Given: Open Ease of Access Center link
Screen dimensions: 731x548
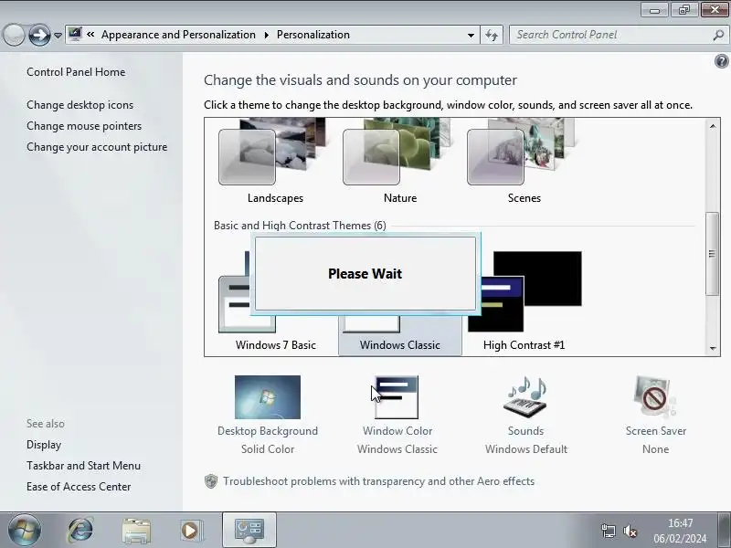Looking at the screenshot, I should [x=79, y=487].
